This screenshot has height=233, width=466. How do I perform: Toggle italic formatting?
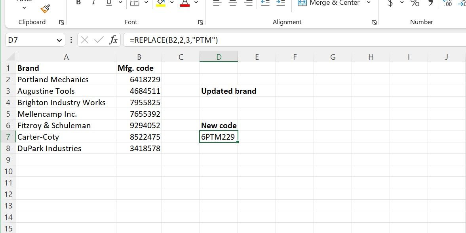pos(93,2)
